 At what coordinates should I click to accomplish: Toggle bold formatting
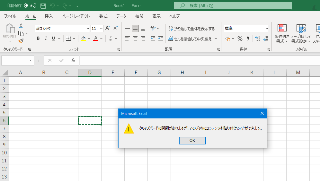(38, 38)
